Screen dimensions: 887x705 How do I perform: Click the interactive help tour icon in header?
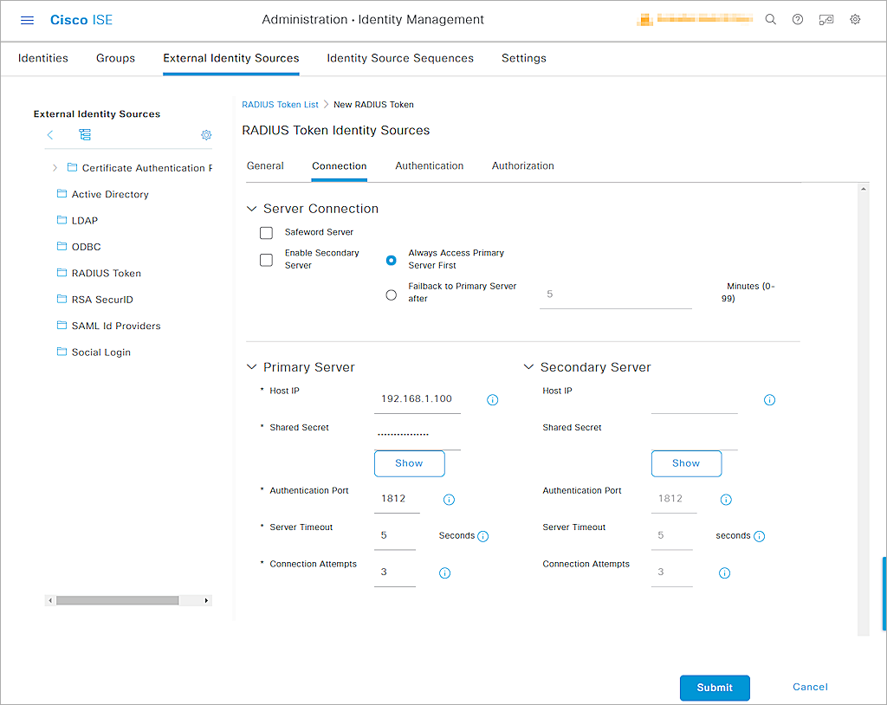825,19
